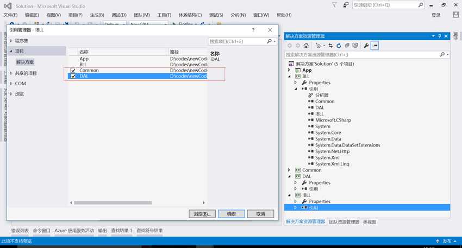Toggle the Preview Selected Items icon
462x248 pixels.
point(375,46)
